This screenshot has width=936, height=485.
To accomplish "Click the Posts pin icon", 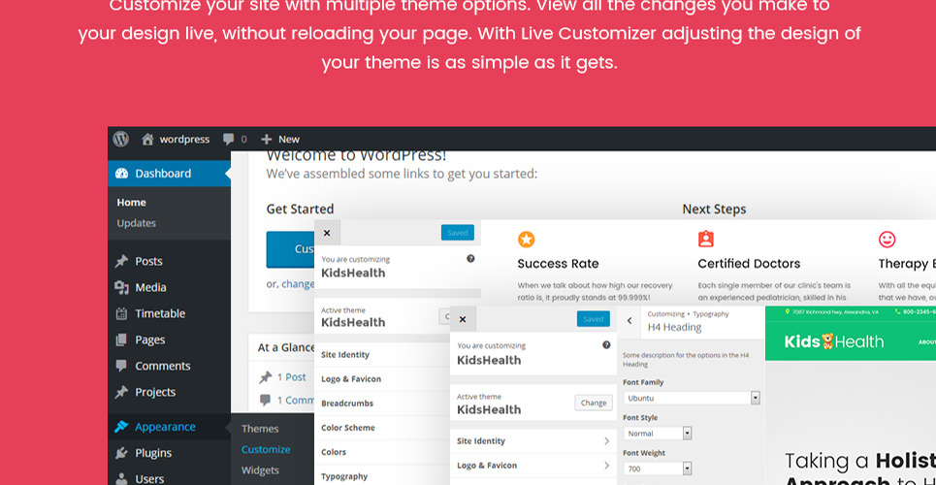I will coord(122,261).
